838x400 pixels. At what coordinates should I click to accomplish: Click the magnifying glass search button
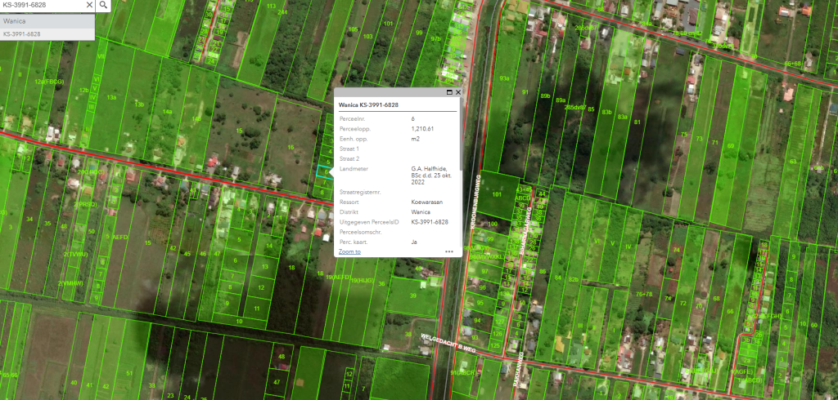point(104,5)
